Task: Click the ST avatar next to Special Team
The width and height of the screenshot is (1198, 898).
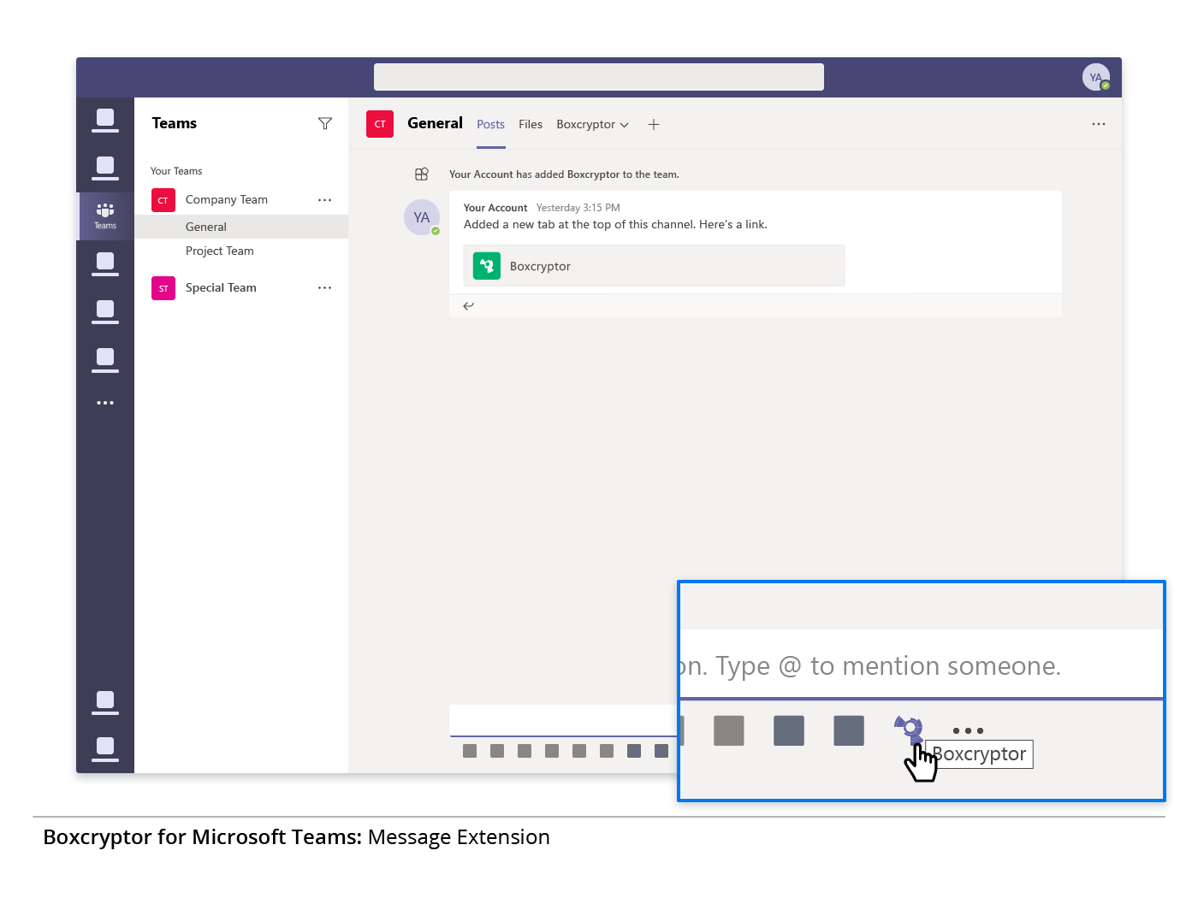Action: (x=163, y=288)
